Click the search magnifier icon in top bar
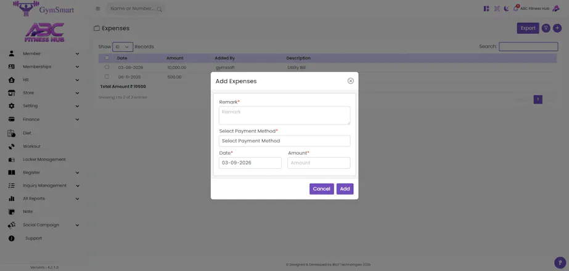This screenshot has height=271, width=569. [x=159, y=9]
